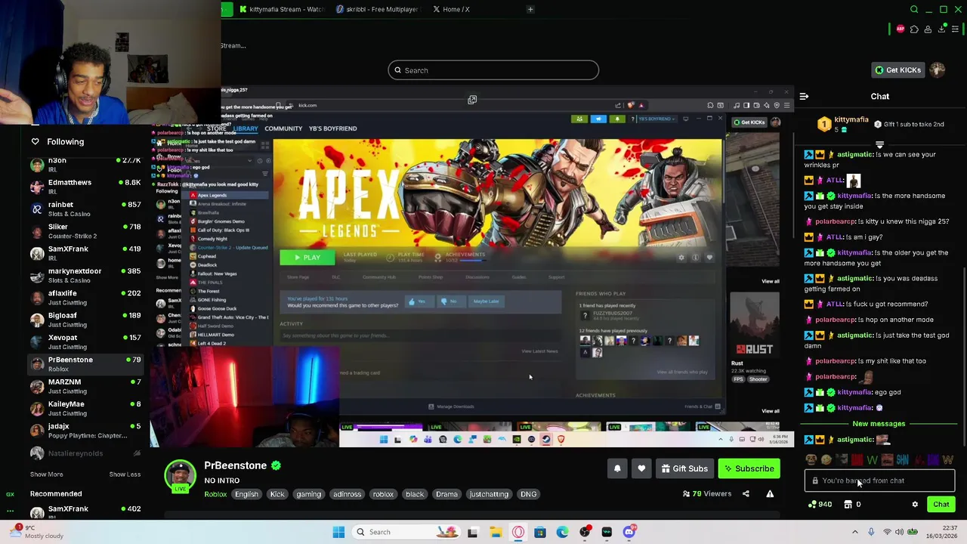Viewport: 967px width, 544px height.
Task: Open SamXFrank in Recommended list
Action: point(85,512)
